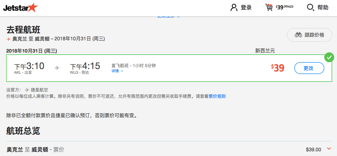Click the $39.00 fare summary amount
The height and width of the screenshot is (156, 337).
[313, 149]
